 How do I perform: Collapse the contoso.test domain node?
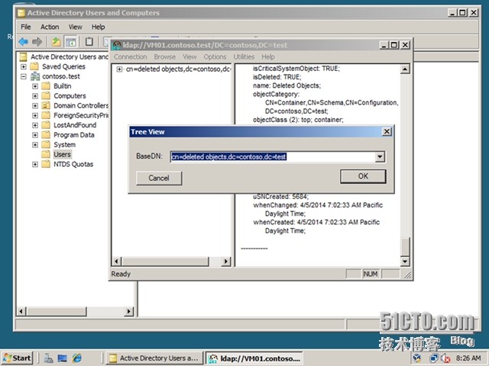(x=24, y=76)
